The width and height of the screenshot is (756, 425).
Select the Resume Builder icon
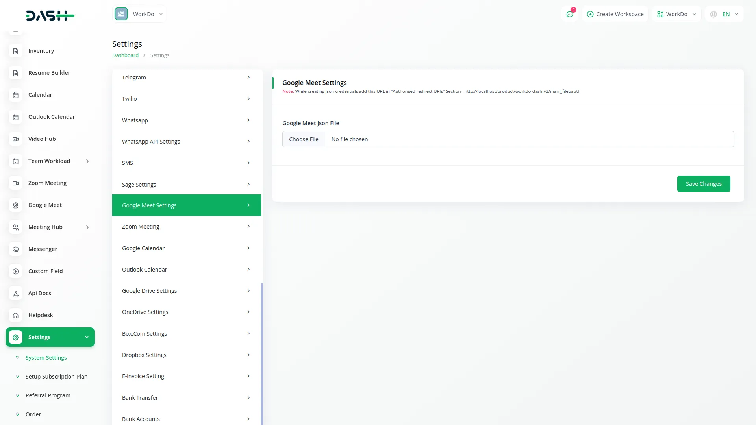15,73
